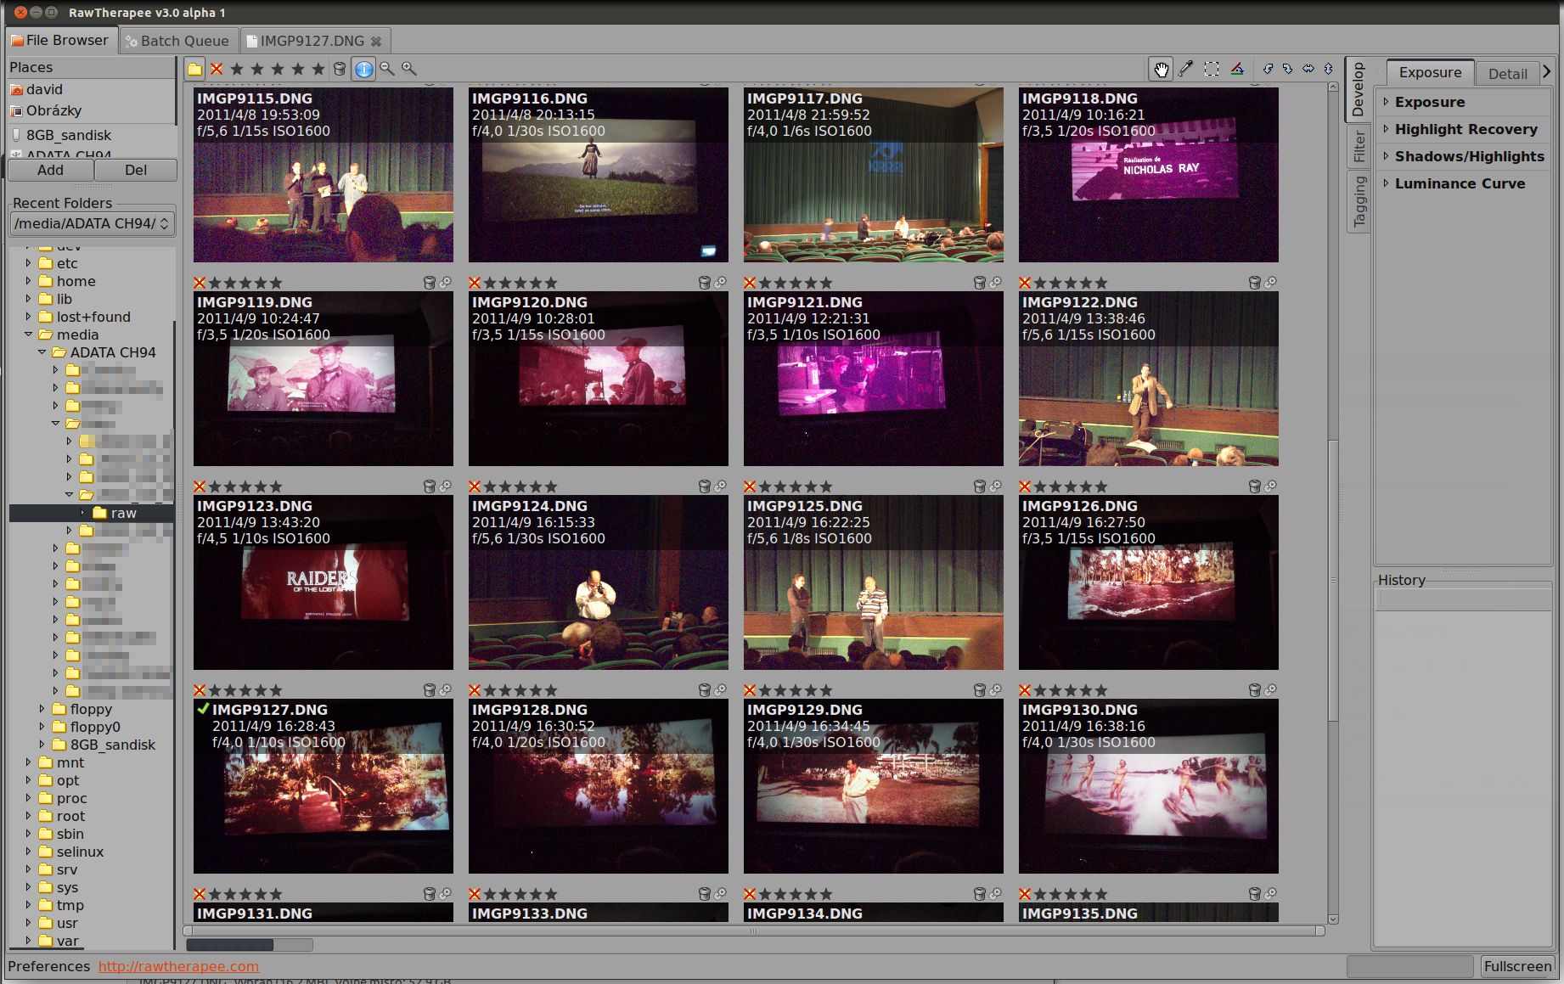Expand the Exposure tool section

[1386, 102]
